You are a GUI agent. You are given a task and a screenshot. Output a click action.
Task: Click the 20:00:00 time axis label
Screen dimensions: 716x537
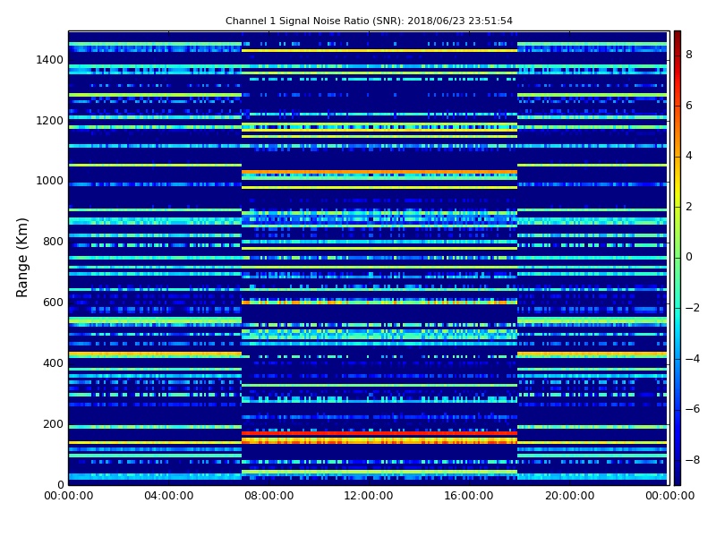pos(569,496)
